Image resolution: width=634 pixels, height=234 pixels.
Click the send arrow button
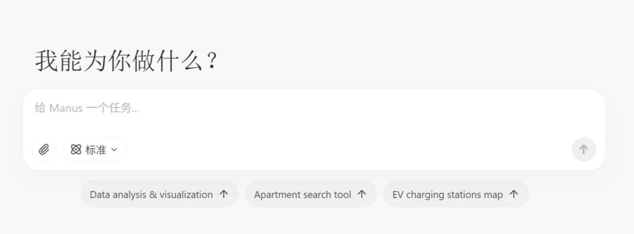(584, 150)
